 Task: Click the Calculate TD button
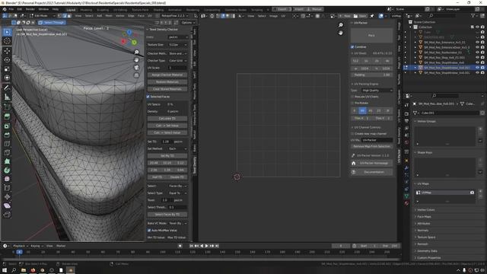point(167,119)
